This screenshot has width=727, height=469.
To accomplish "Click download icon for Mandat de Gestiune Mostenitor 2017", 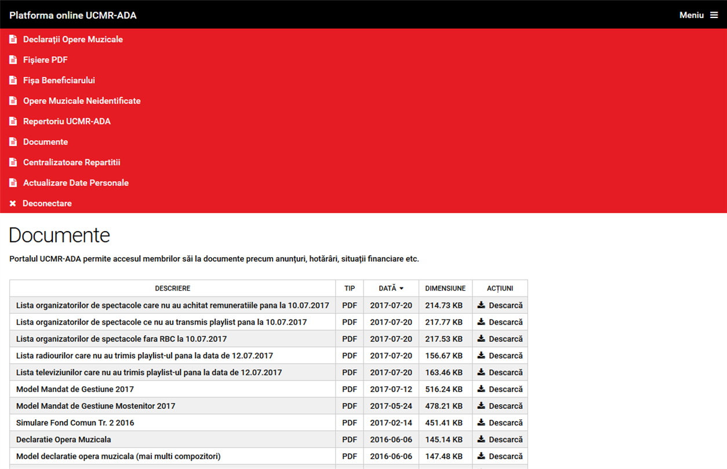I will [x=481, y=406].
